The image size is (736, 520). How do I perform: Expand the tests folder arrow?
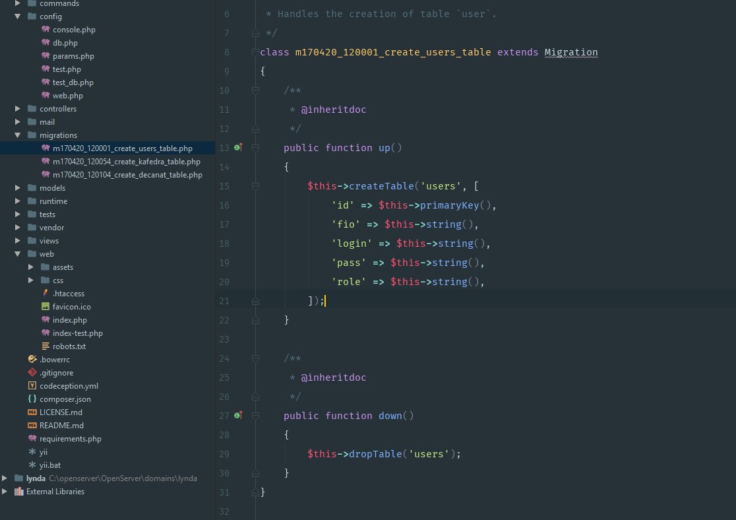coord(17,214)
